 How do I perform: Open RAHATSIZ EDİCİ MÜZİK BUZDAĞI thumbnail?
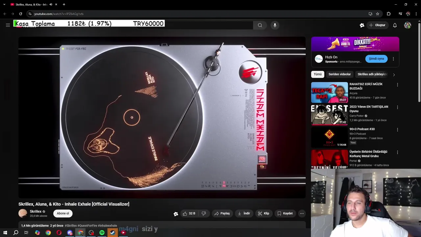tap(329, 92)
